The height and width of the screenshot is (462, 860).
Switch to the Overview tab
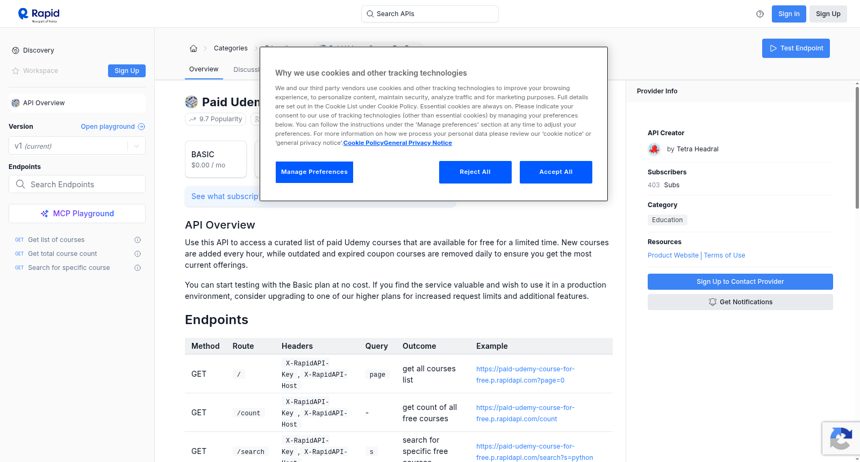tap(204, 69)
